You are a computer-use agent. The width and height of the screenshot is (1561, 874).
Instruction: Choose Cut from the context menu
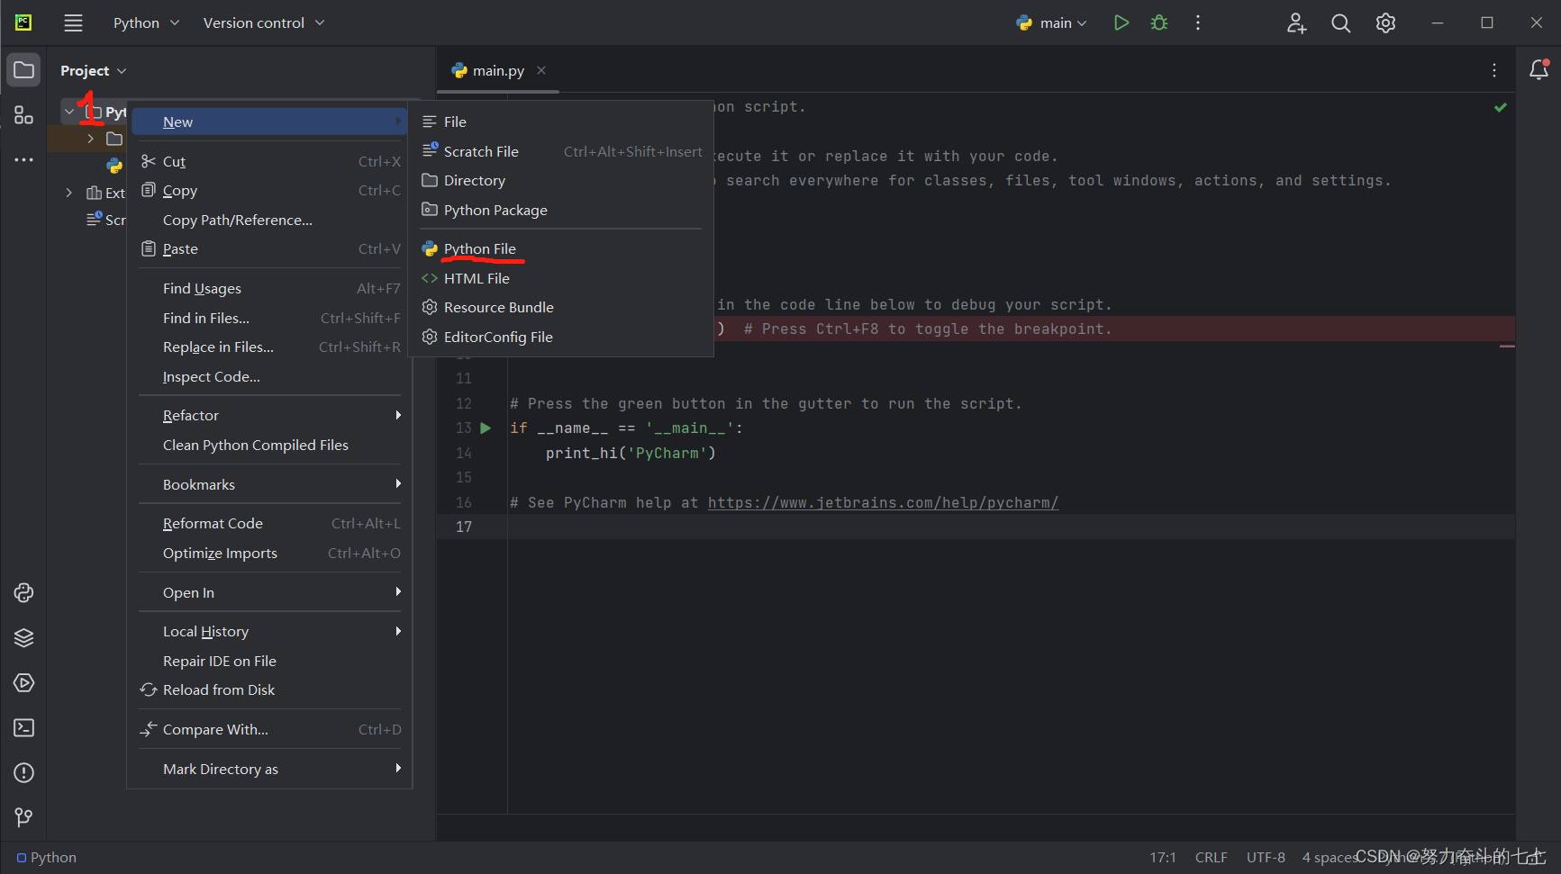pyautogui.click(x=270, y=161)
